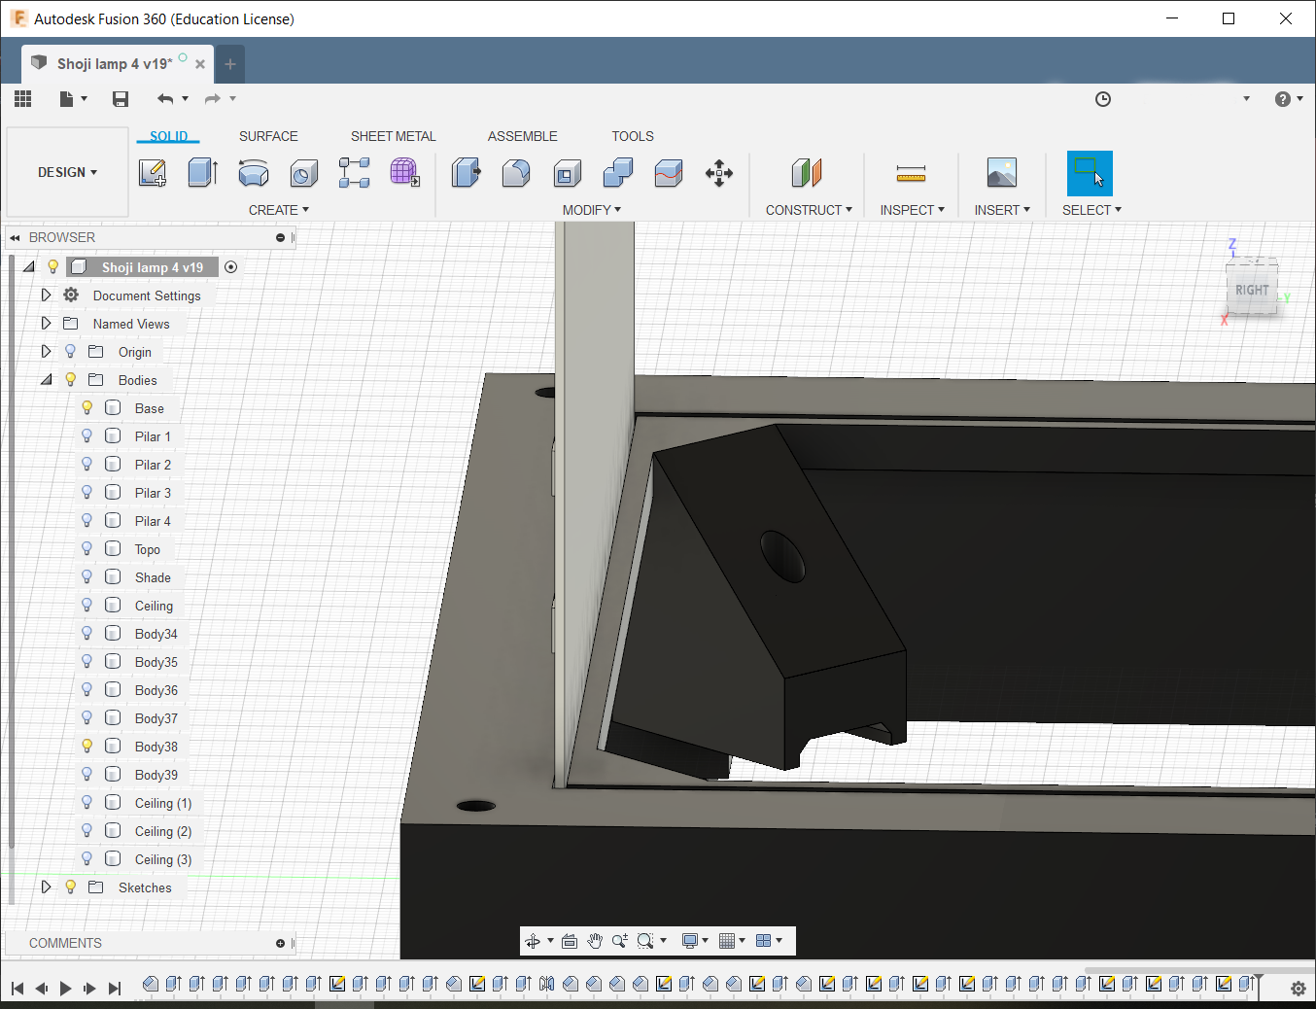Screen dimensions: 1316x1009
Task: Show the Shade body
Action: click(x=87, y=577)
